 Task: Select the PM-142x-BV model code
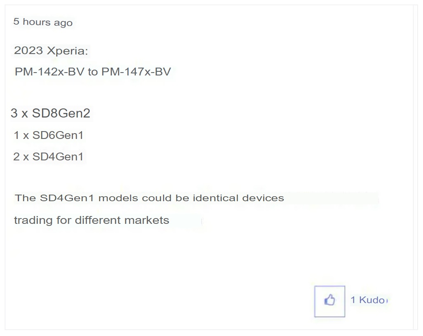[49, 72]
